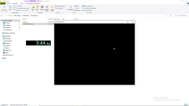The image size is (189, 106).
Task: Open Disco local (C:) in the sidebar
Action: (9, 55)
